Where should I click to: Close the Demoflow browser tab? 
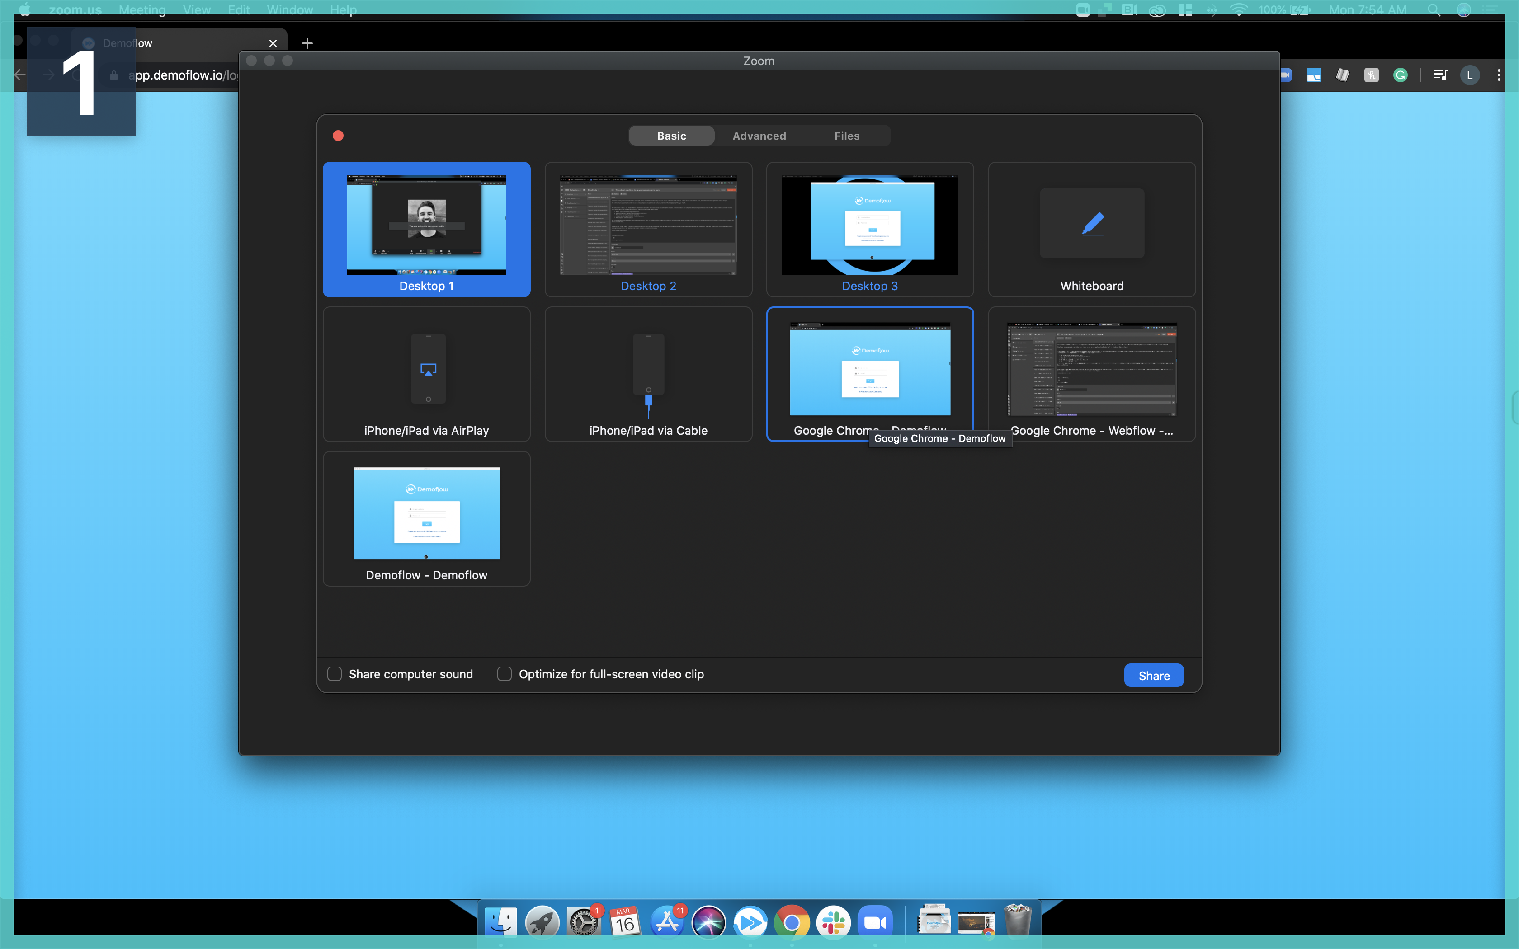(273, 43)
